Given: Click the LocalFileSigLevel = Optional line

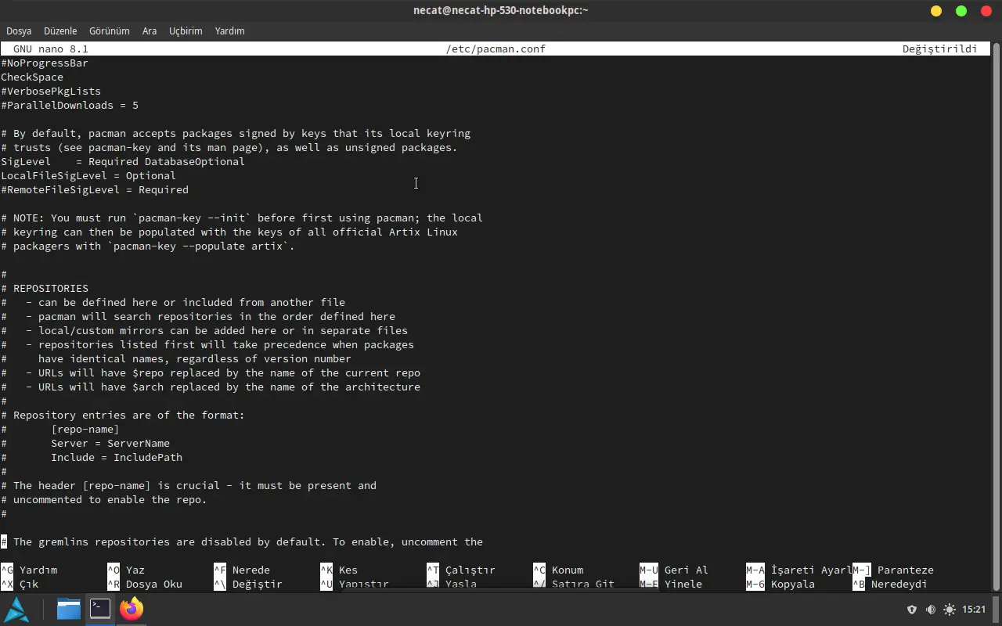Looking at the screenshot, I should pyautogui.click(x=88, y=176).
